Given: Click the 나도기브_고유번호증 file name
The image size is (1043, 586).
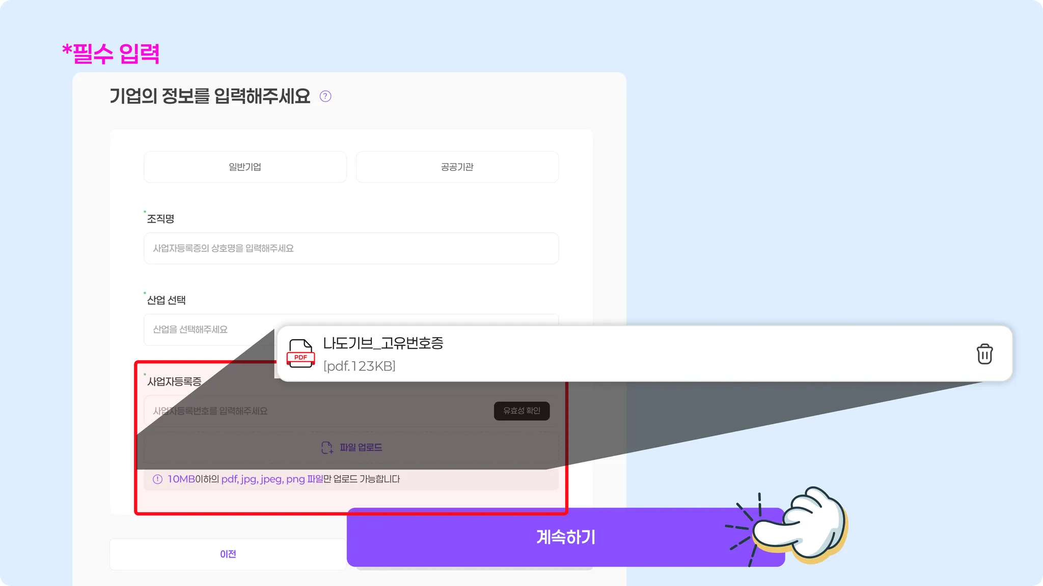Looking at the screenshot, I should [383, 343].
